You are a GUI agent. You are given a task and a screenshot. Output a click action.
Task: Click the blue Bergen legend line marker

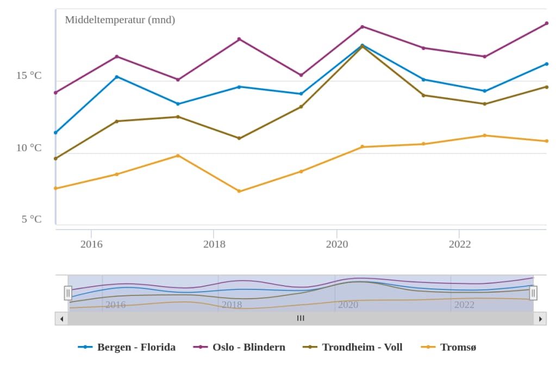(85, 347)
